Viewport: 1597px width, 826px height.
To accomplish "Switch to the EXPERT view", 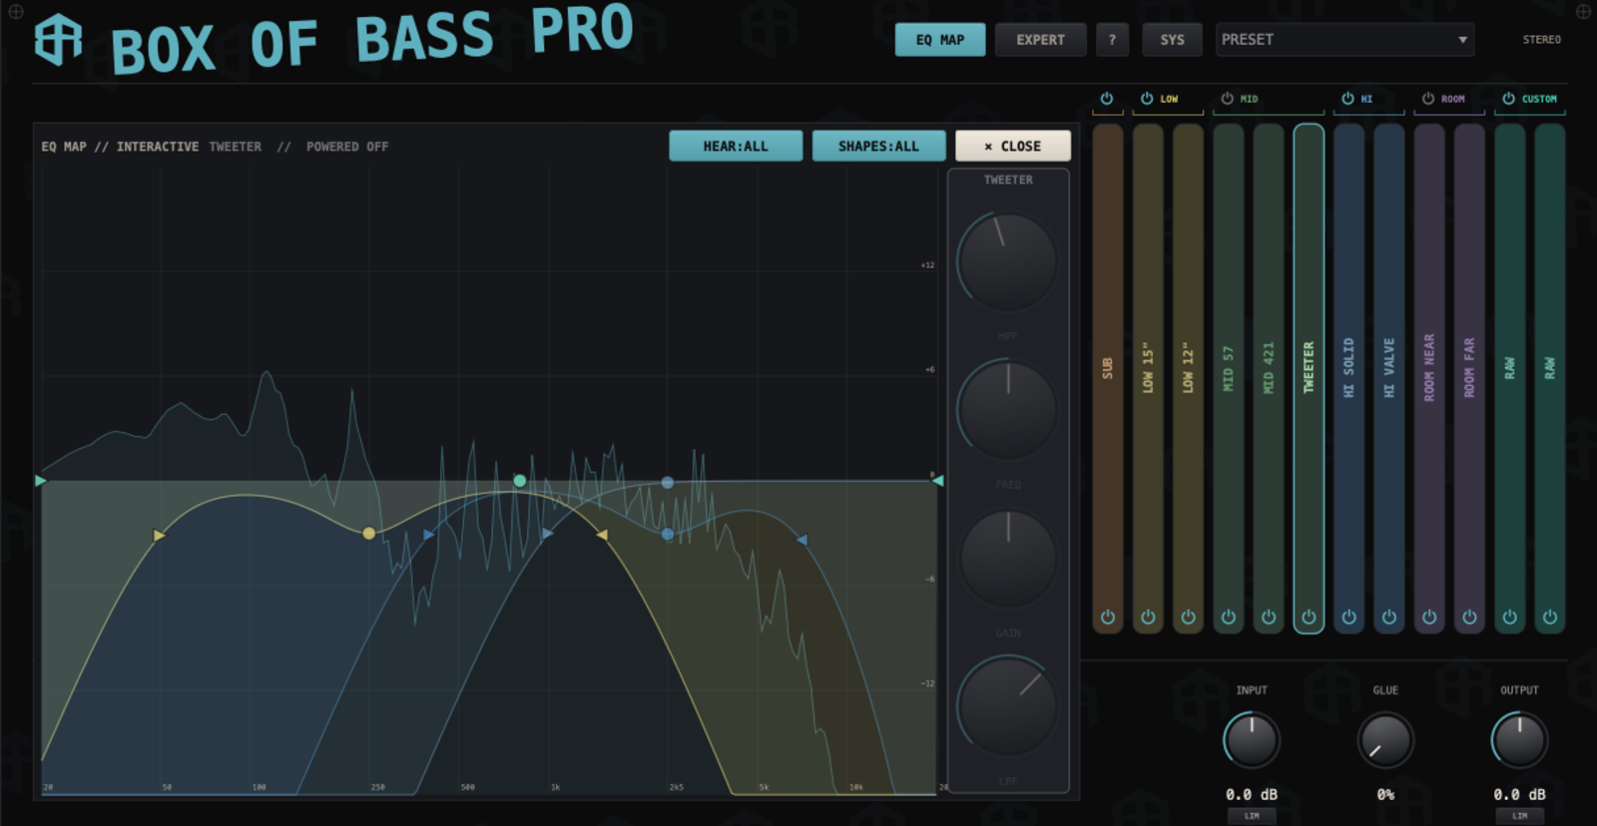I will pos(1040,40).
